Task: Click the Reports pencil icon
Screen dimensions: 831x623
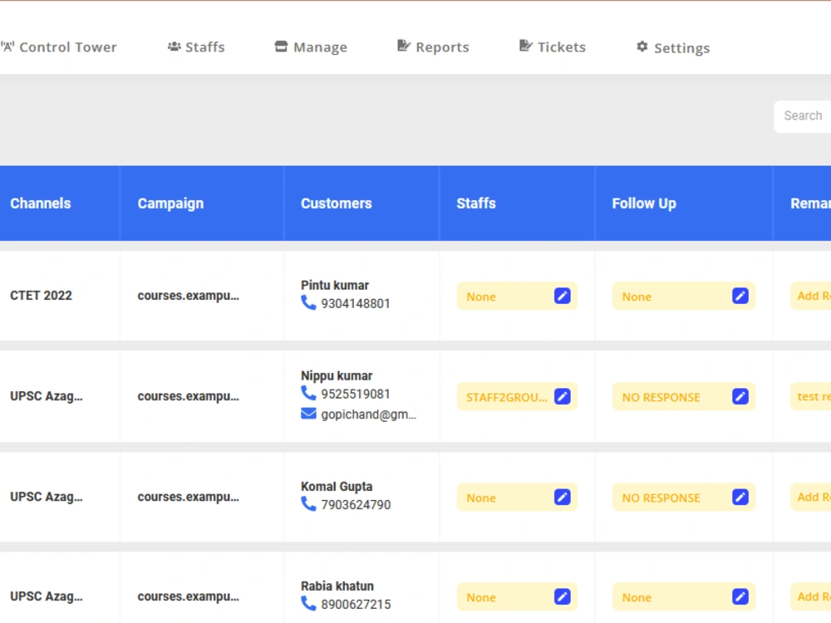Action: (x=404, y=46)
